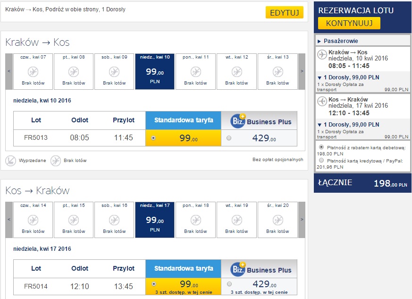412x299 pixels.
Task: Click the Wyprzedane legend icon
Action: 10,161
